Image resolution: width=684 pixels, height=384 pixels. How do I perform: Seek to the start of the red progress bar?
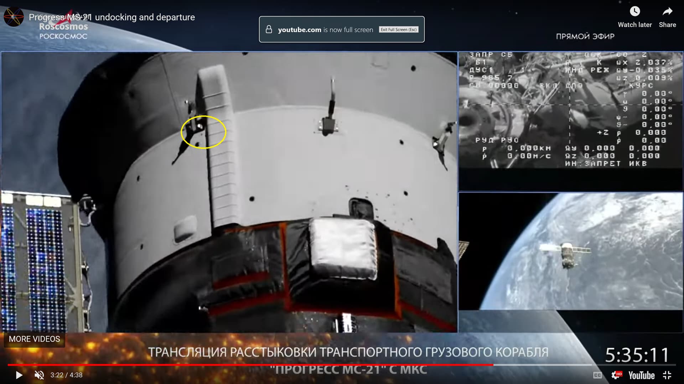[x=9, y=365]
